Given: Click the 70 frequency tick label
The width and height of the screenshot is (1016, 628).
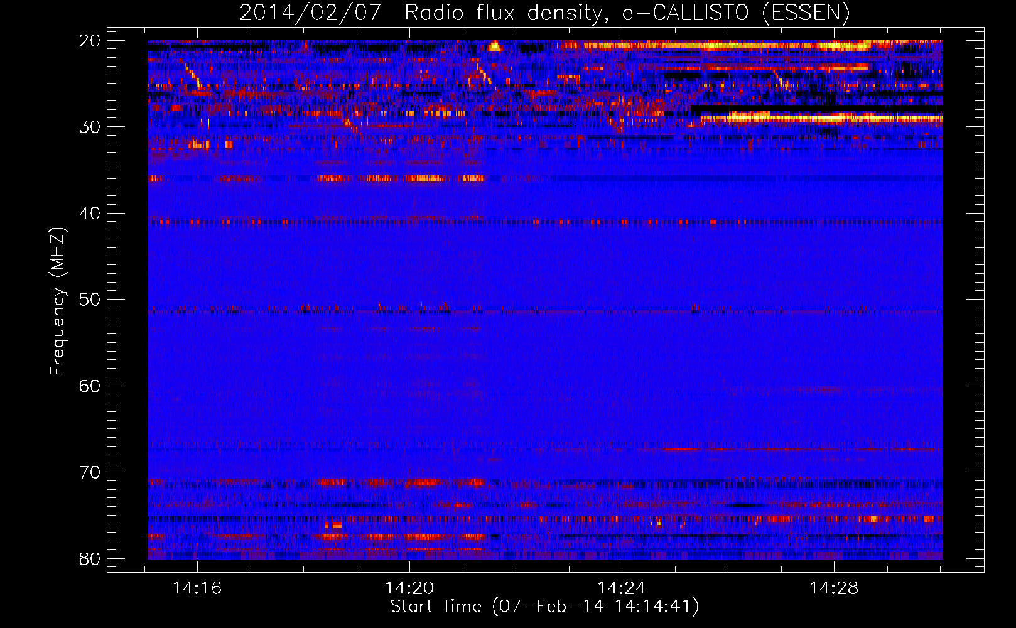Looking at the screenshot, I should [x=90, y=472].
